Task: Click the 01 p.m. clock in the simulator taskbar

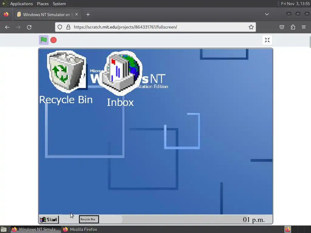Action: point(254,220)
